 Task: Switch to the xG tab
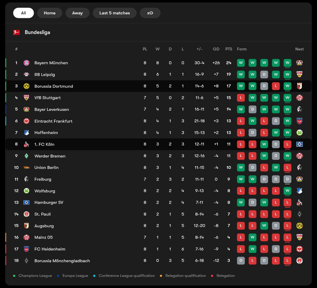[150, 13]
